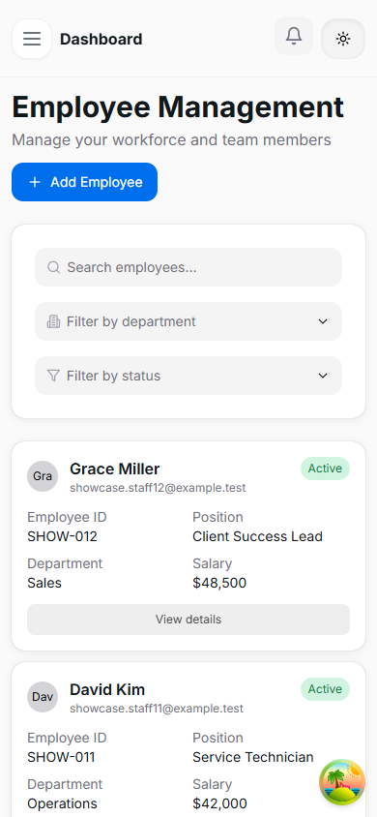The width and height of the screenshot is (377, 817).
Task: View details for Grace Miller
Action: point(188,620)
